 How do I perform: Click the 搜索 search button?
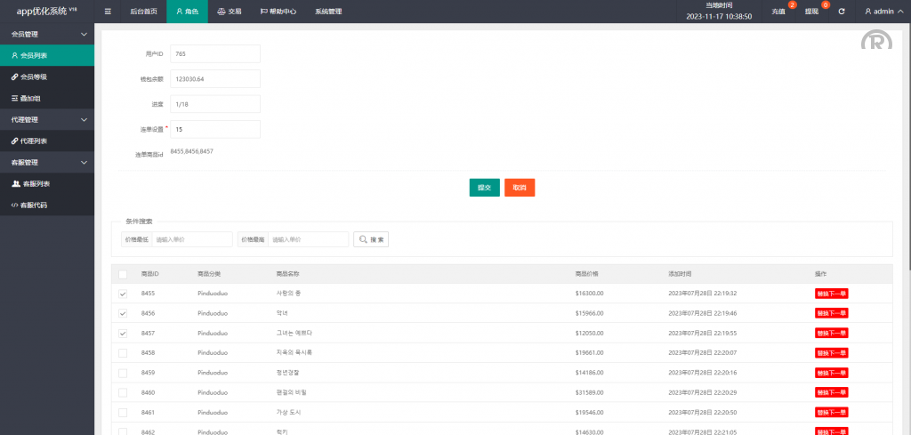coord(371,239)
